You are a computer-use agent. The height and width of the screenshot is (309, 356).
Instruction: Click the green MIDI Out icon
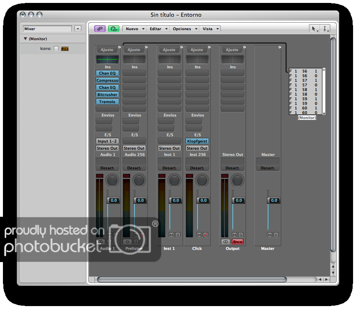pyautogui.click(x=113, y=29)
